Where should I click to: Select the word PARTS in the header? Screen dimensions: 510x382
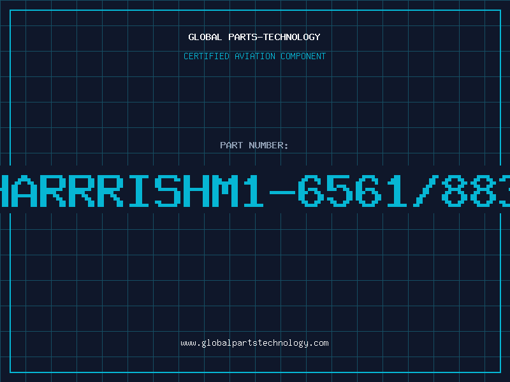242,37
